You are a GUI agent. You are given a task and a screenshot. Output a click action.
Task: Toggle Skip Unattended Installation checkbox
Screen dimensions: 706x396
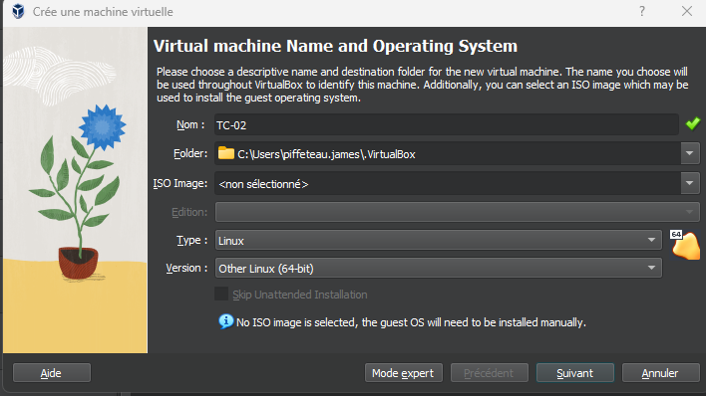coord(221,294)
